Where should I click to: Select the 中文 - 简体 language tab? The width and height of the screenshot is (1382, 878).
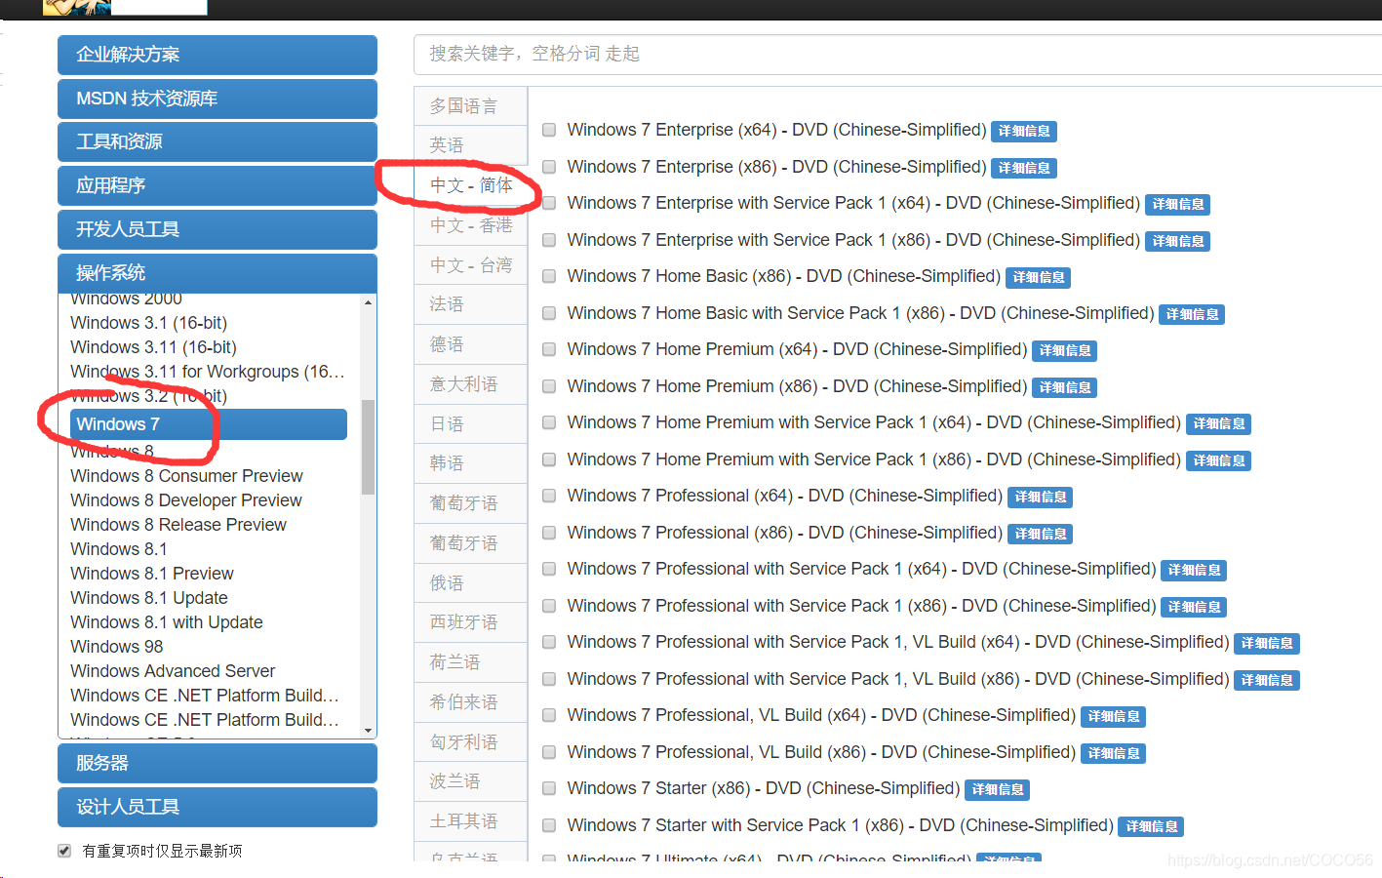coord(471,185)
